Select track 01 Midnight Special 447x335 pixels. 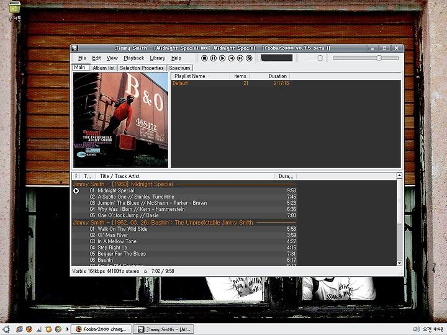(184, 190)
